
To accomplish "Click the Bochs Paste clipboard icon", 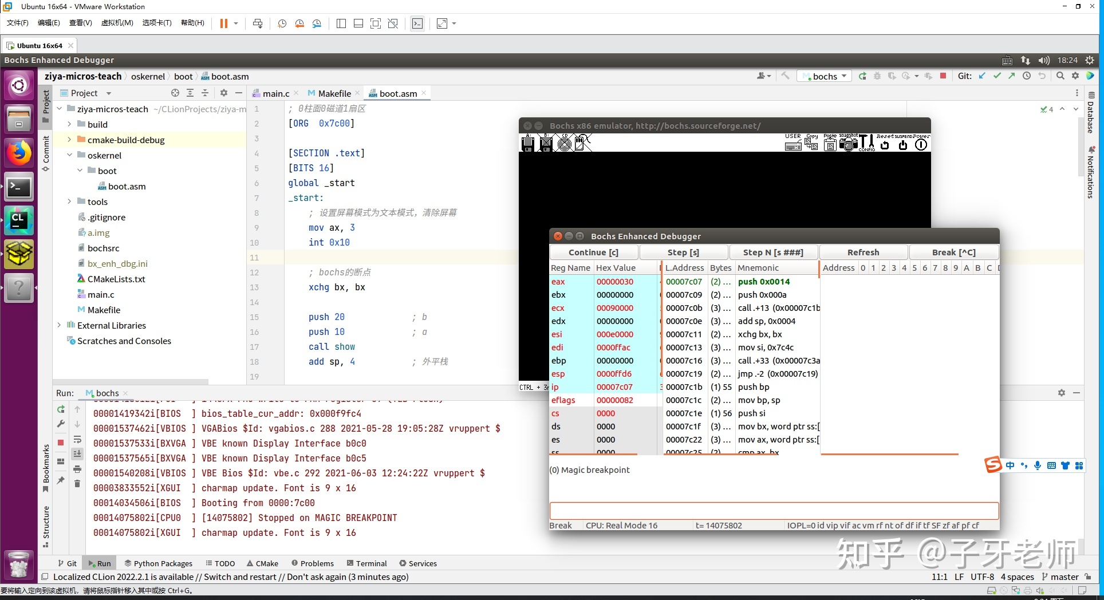I will coord(830,143).
